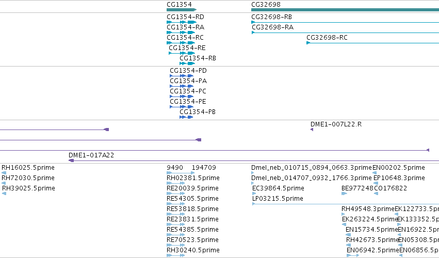Select the CG1354-PB protein feature

pos(186,117)
